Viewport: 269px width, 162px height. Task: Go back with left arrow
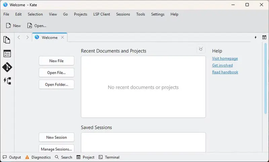pos(19,37)
